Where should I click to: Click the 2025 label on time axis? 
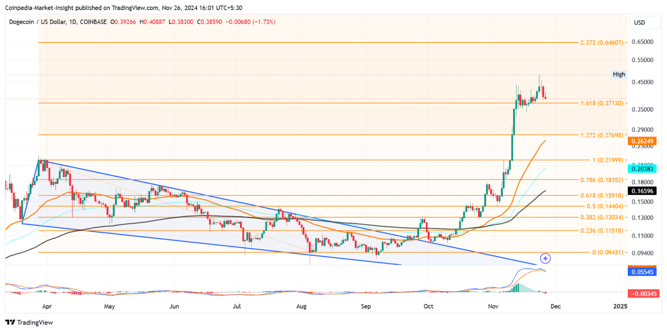coord(621,306)
